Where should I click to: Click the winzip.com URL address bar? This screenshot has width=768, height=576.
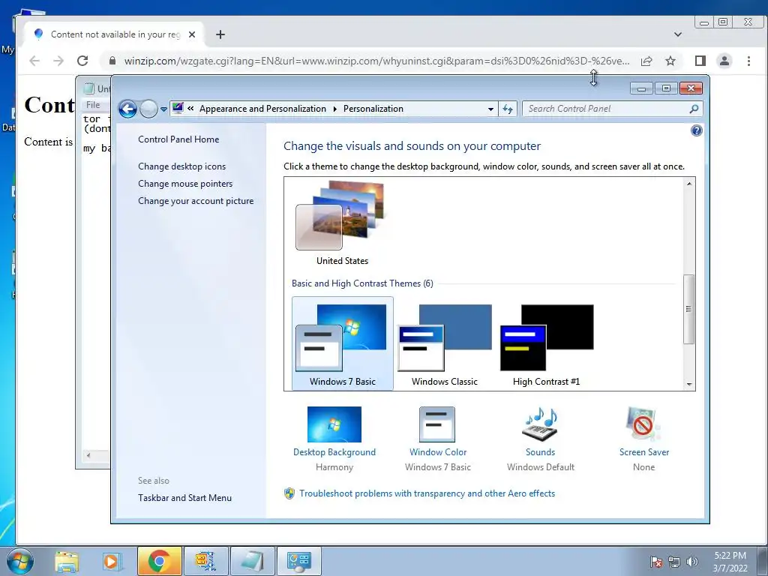pyautogui.click(x=376, y=61)
